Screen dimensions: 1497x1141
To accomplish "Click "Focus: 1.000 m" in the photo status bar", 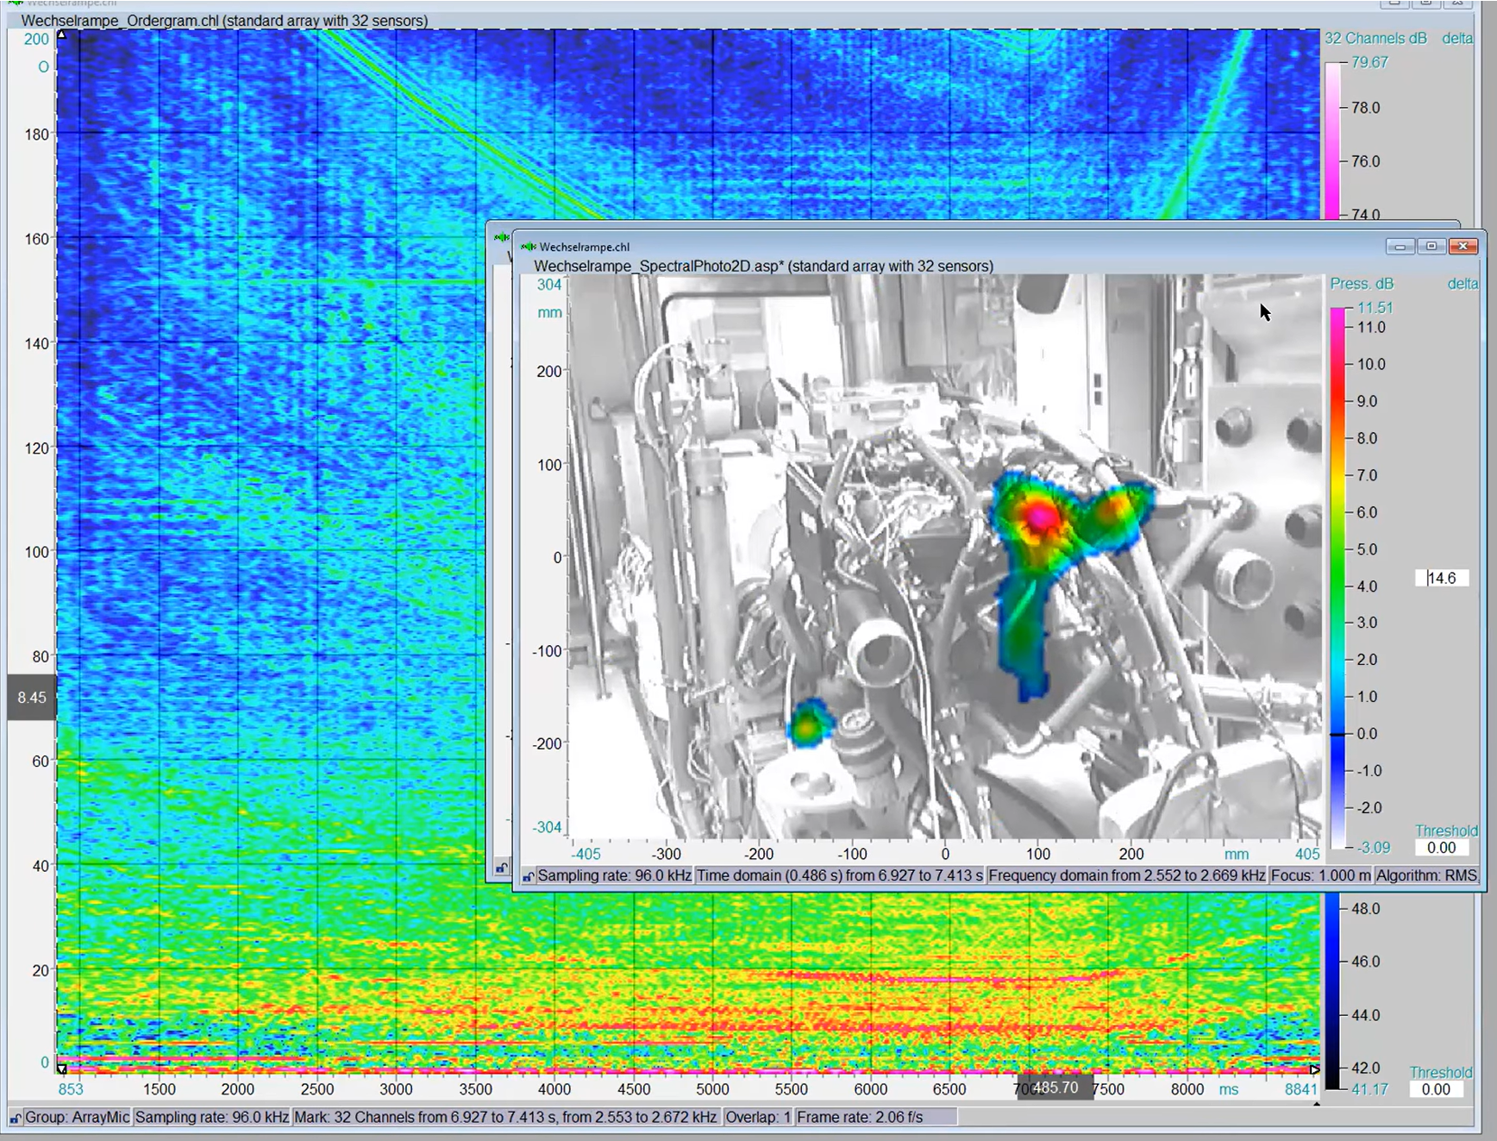I will (1320, 876).
